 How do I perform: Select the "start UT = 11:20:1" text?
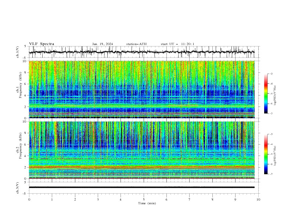(x=177, y=44)
